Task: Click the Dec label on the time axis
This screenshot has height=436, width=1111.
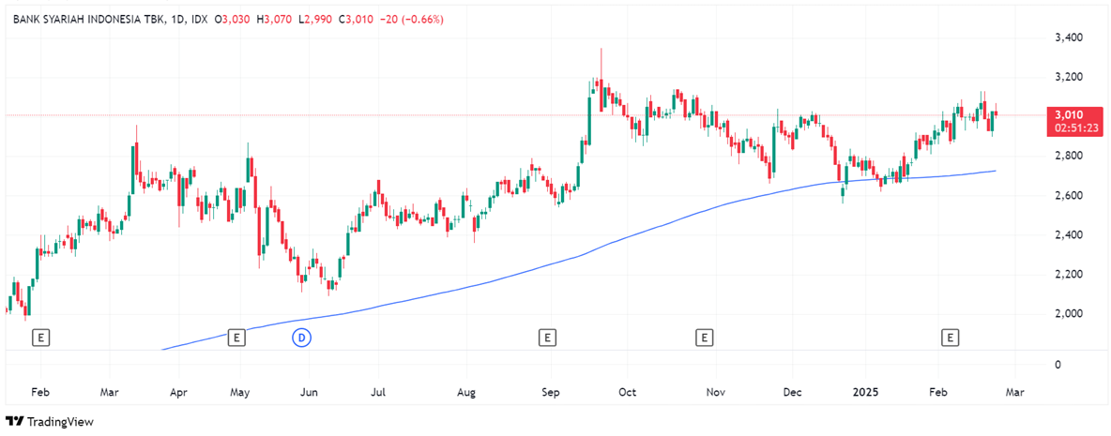Action: pos(794,391)
